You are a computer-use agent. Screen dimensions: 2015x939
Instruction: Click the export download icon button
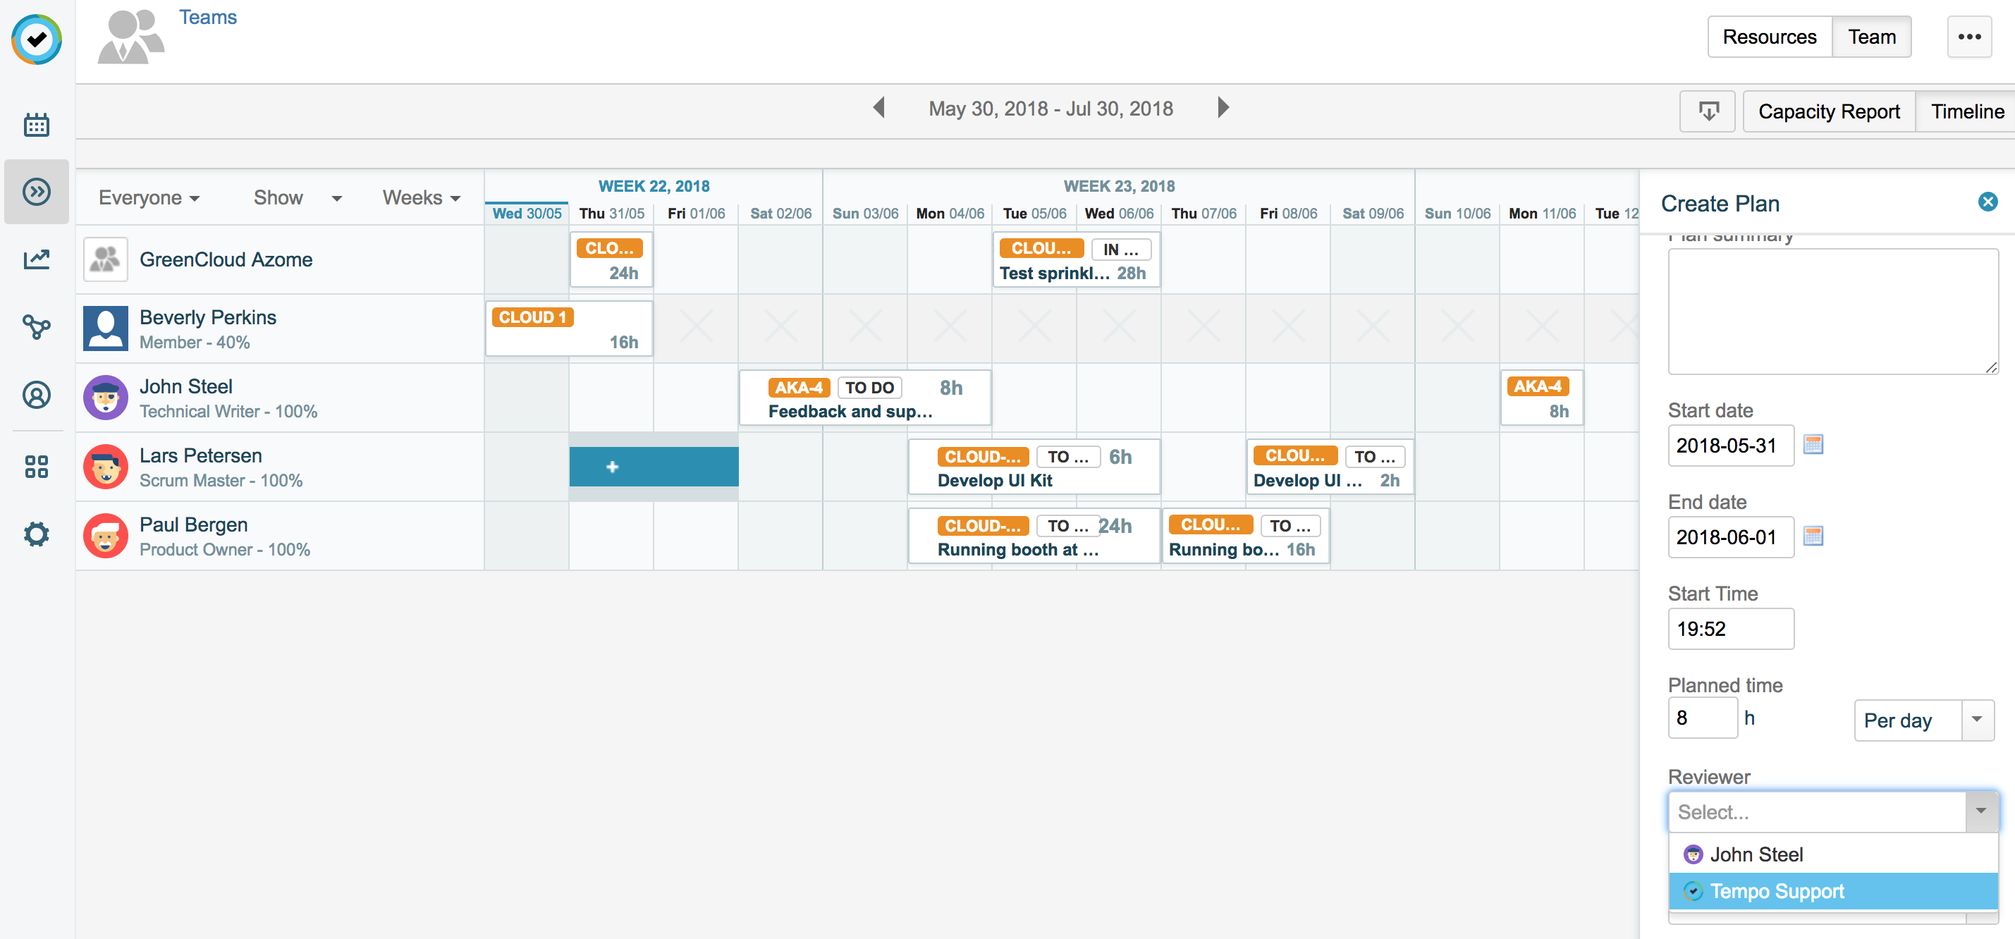pyautogui.click(x=1708, y=111)
